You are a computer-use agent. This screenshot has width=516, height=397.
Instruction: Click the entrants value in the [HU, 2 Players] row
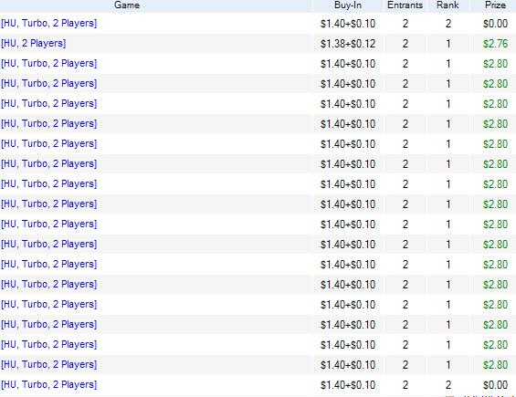(405, 44)
